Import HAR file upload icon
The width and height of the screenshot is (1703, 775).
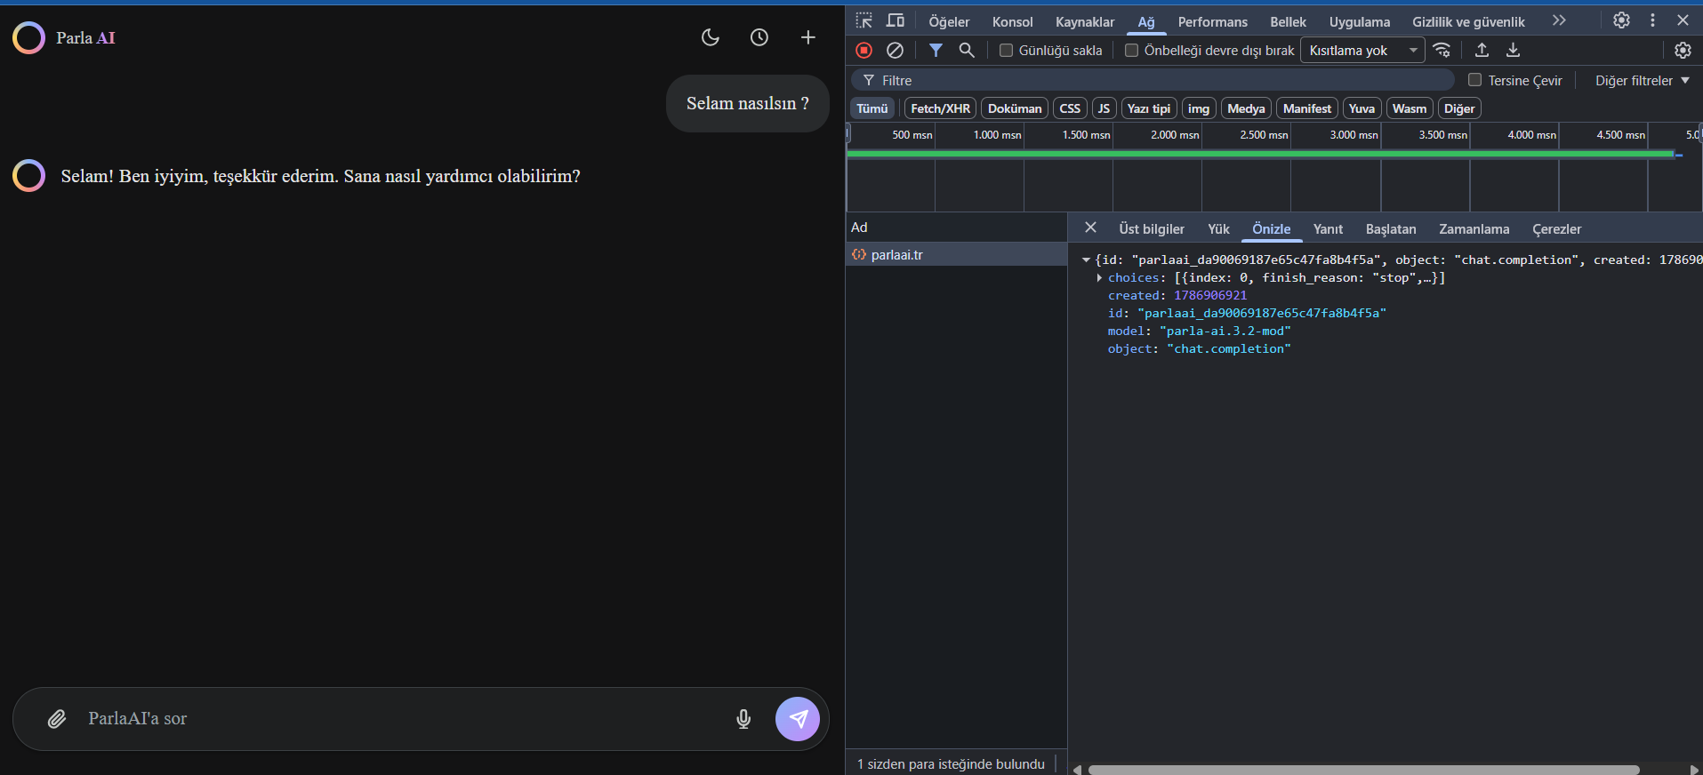click(x=1482, y=51)
